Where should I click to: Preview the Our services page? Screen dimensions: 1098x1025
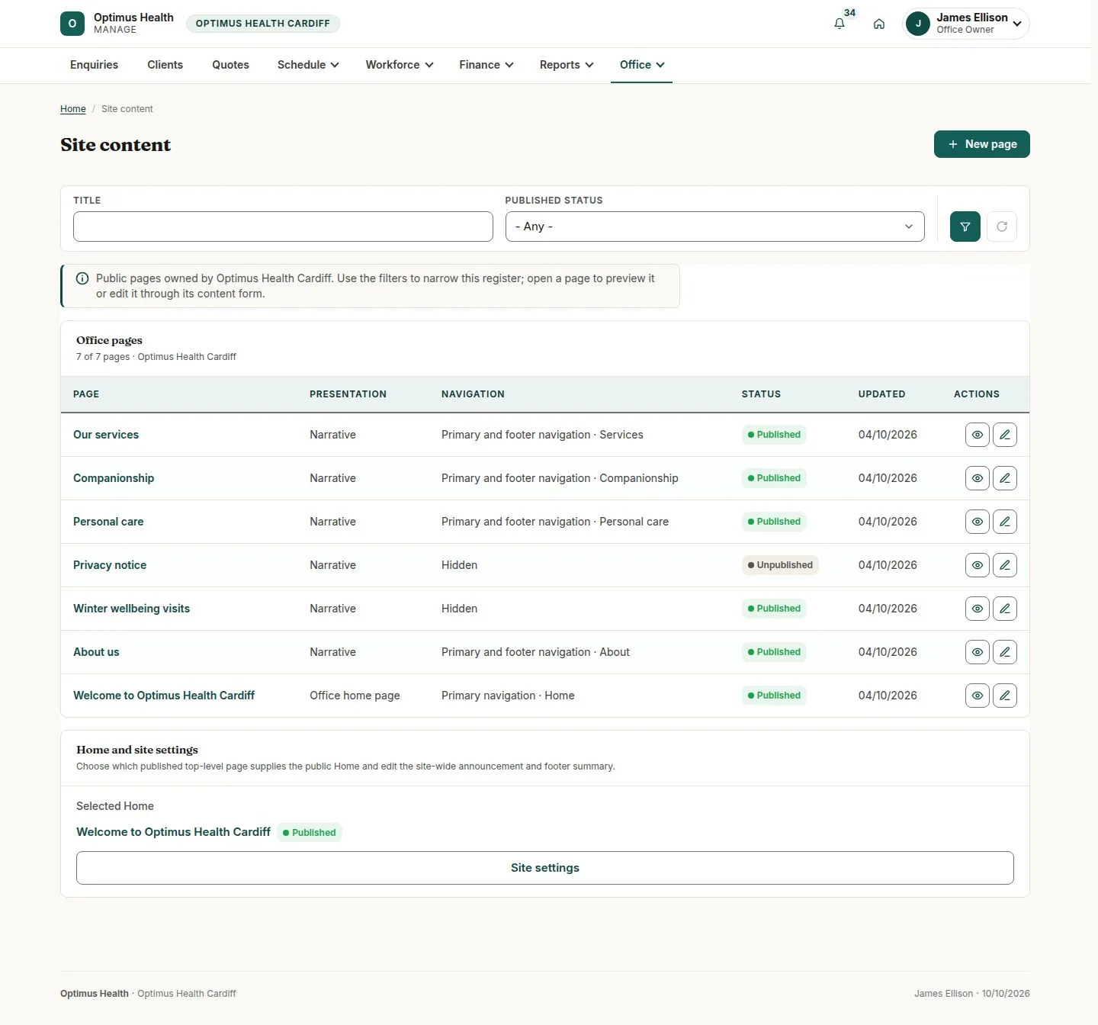[x=978, y=435]
